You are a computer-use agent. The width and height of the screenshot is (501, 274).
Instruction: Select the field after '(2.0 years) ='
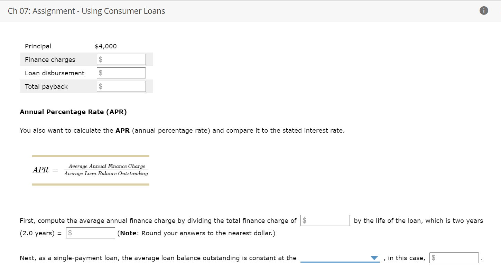coord(90,233)
